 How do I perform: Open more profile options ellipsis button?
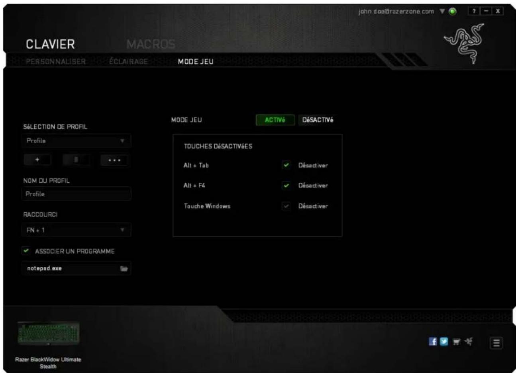point(114,160)
